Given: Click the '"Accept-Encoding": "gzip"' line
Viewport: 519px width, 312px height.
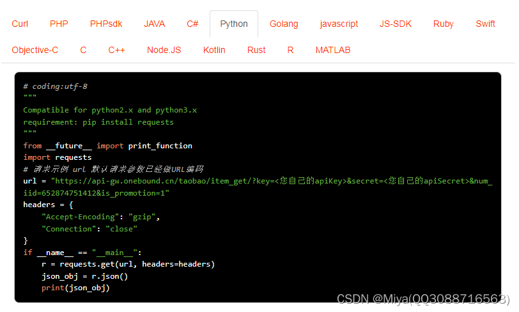Looking at the screenshot, I should click(100, 217).
